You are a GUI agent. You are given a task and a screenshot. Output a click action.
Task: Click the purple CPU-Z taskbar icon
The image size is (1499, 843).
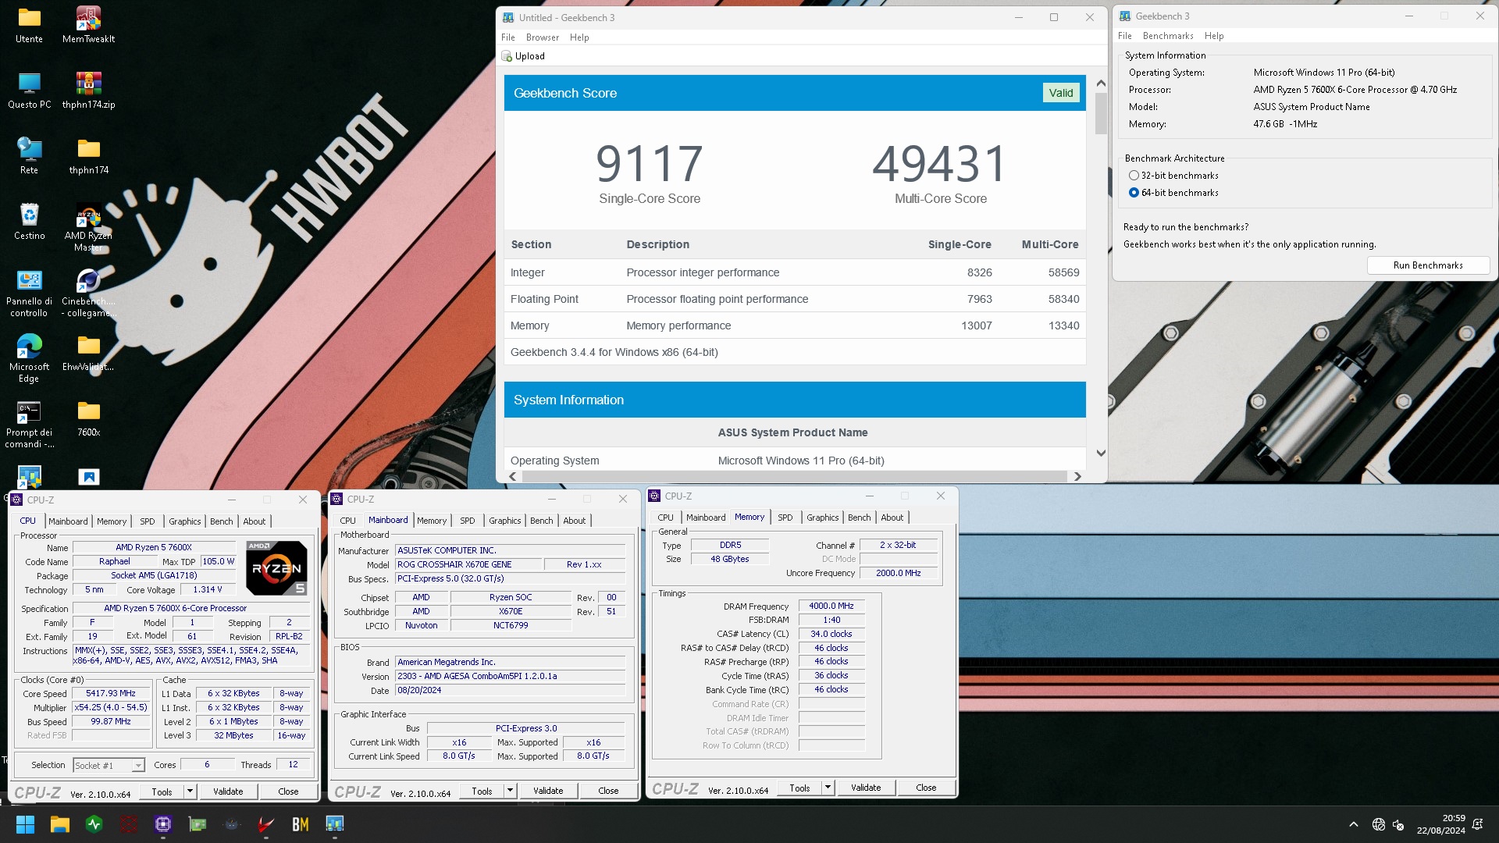tap(163, 823)
